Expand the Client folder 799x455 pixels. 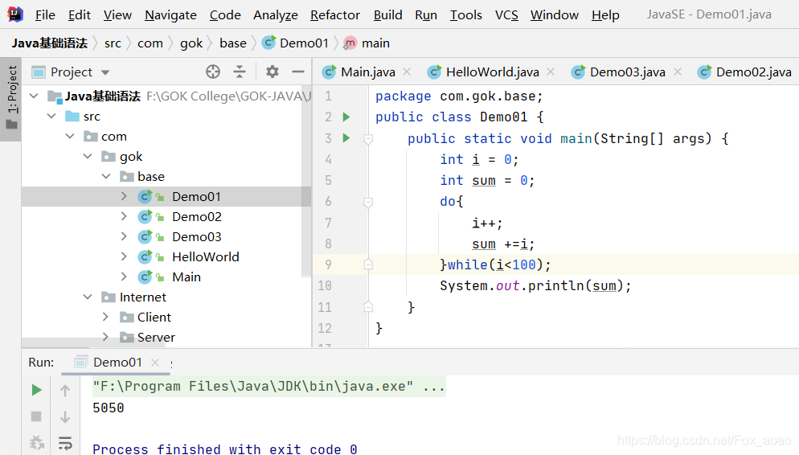coord(105,317)
